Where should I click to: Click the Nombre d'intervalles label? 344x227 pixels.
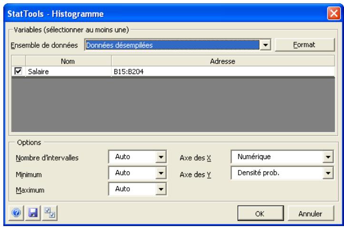point(47,158)
